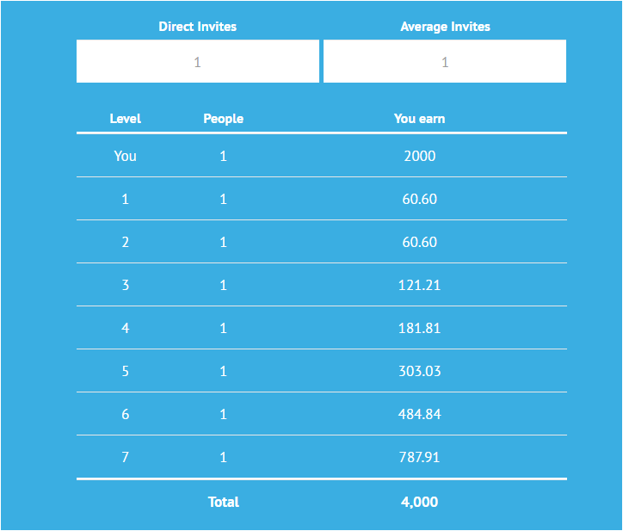Image resolution: width=623 pixels, height=531 pixels.
Task: Click the level 4 row number
Action: (x=126, y=328)
